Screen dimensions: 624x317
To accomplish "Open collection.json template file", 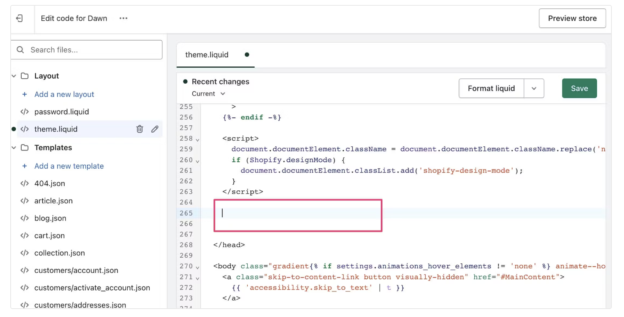I will click(x=60, y=253).
